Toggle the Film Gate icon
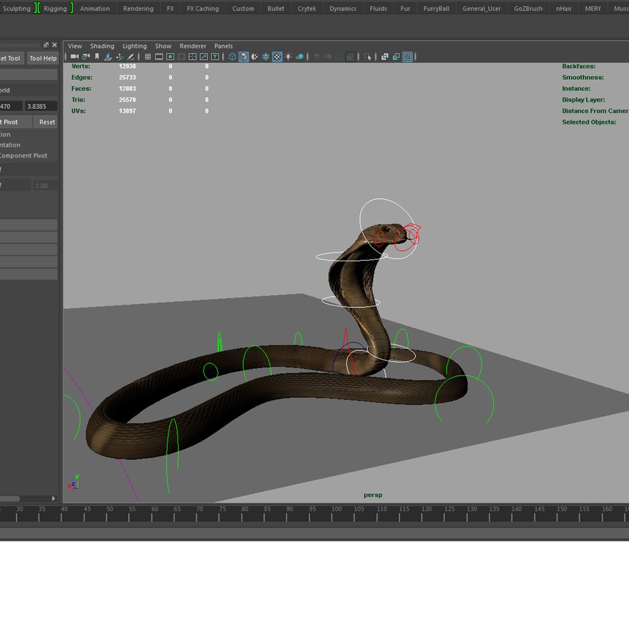Screen dimensions: 629x629 159,56
